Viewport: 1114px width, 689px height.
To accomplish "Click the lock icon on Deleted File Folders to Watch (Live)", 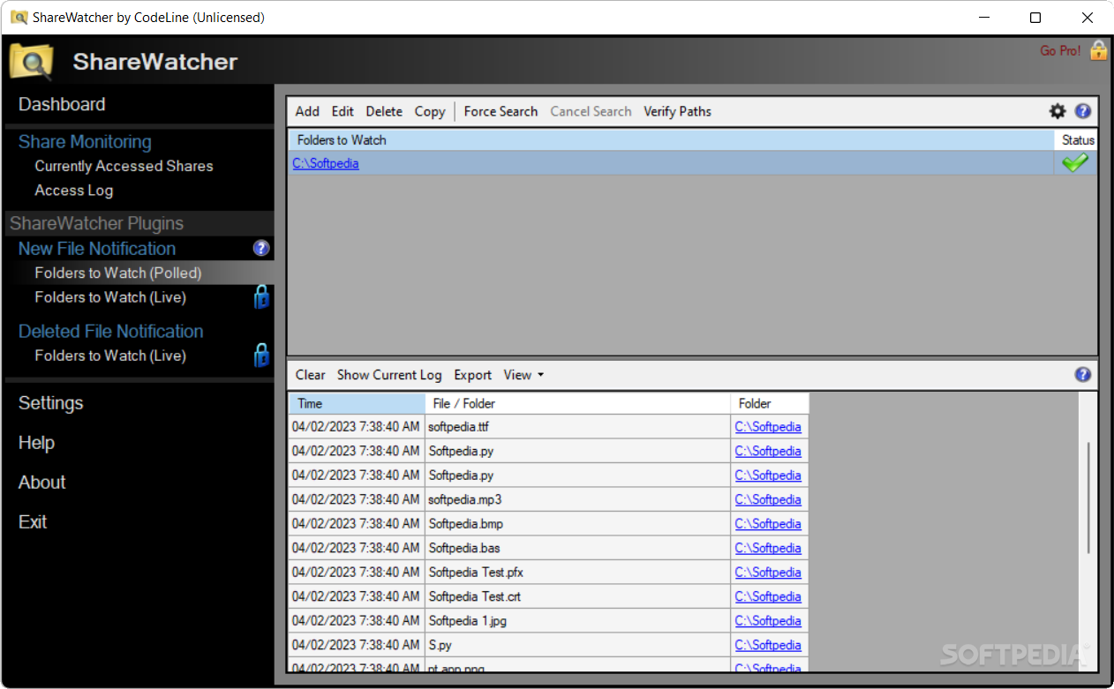I will (x=261, y=356).
